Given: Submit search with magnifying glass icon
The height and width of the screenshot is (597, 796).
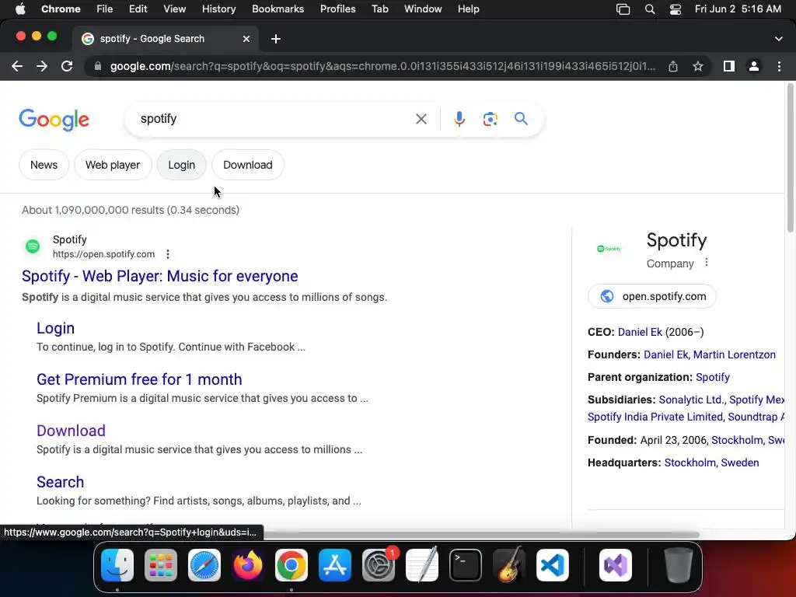Looking at the screenshot, I should (x=521, y=119).
